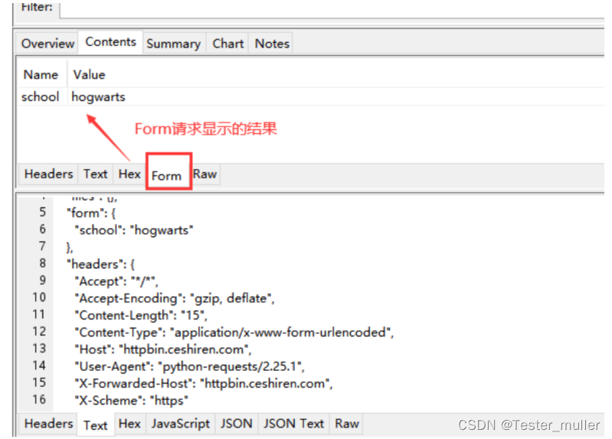Image resolution: width=612 pixels, height=439 pixels.
Task: Click the "headers": { line
Action: (100, 265)
